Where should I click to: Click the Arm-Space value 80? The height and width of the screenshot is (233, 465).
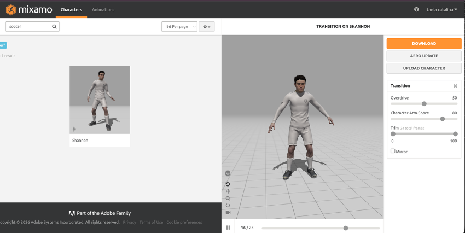454,113
